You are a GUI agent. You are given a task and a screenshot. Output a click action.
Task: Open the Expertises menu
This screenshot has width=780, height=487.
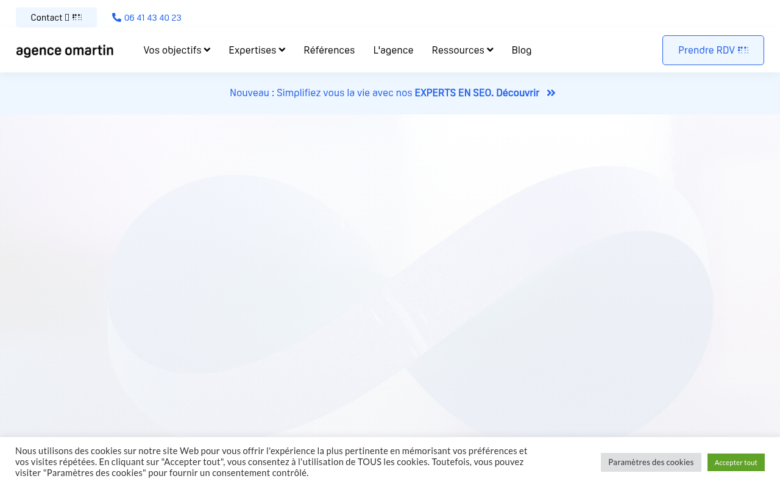[x=257, y=50]
